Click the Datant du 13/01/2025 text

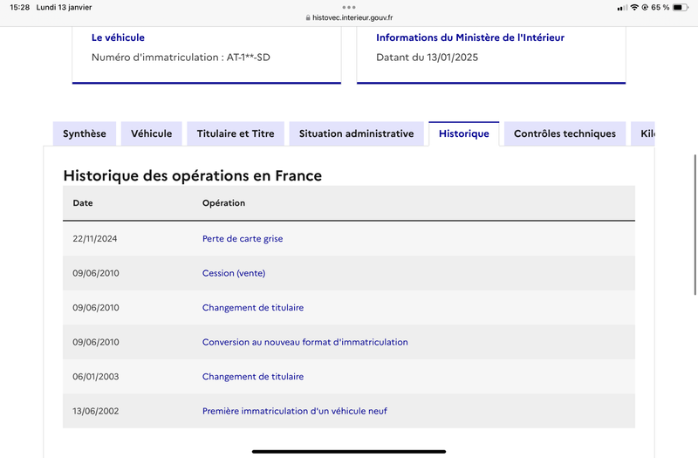[x=427, y=58]
